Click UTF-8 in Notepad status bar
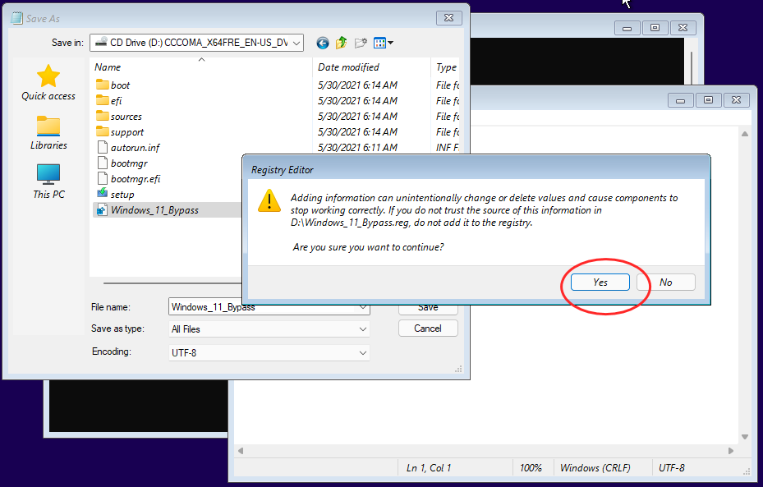 (x=672, y=468)
